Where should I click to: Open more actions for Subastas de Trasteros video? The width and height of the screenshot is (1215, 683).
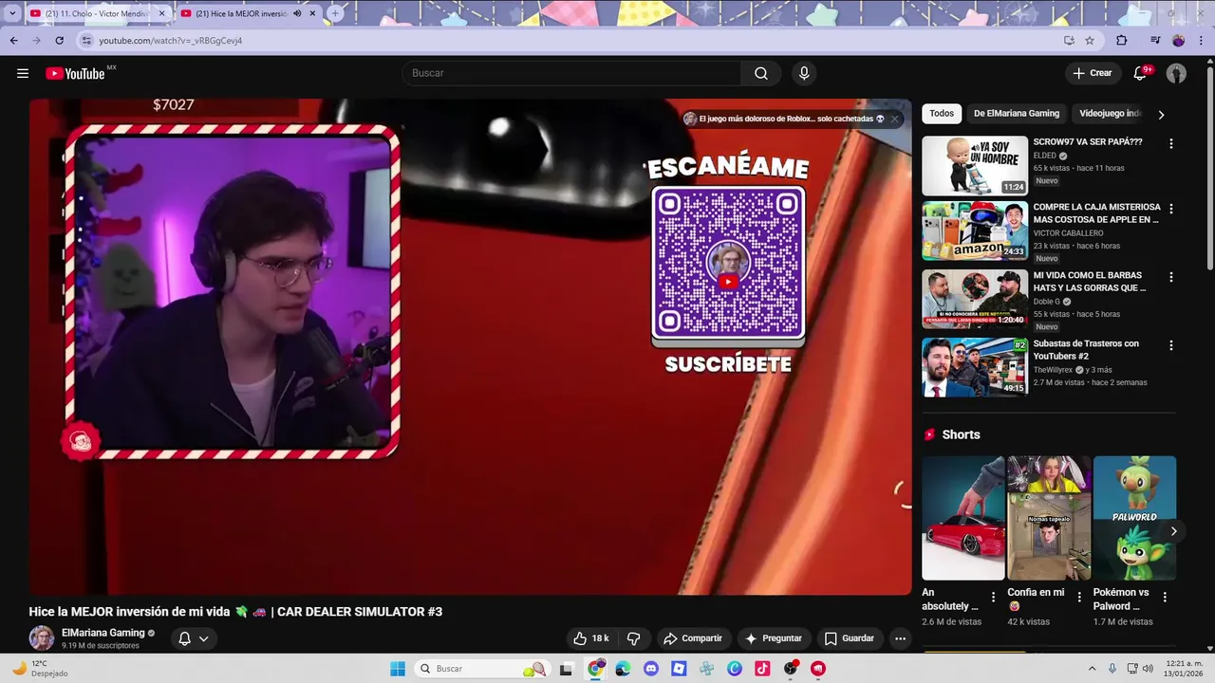[x=1170, y=345]
